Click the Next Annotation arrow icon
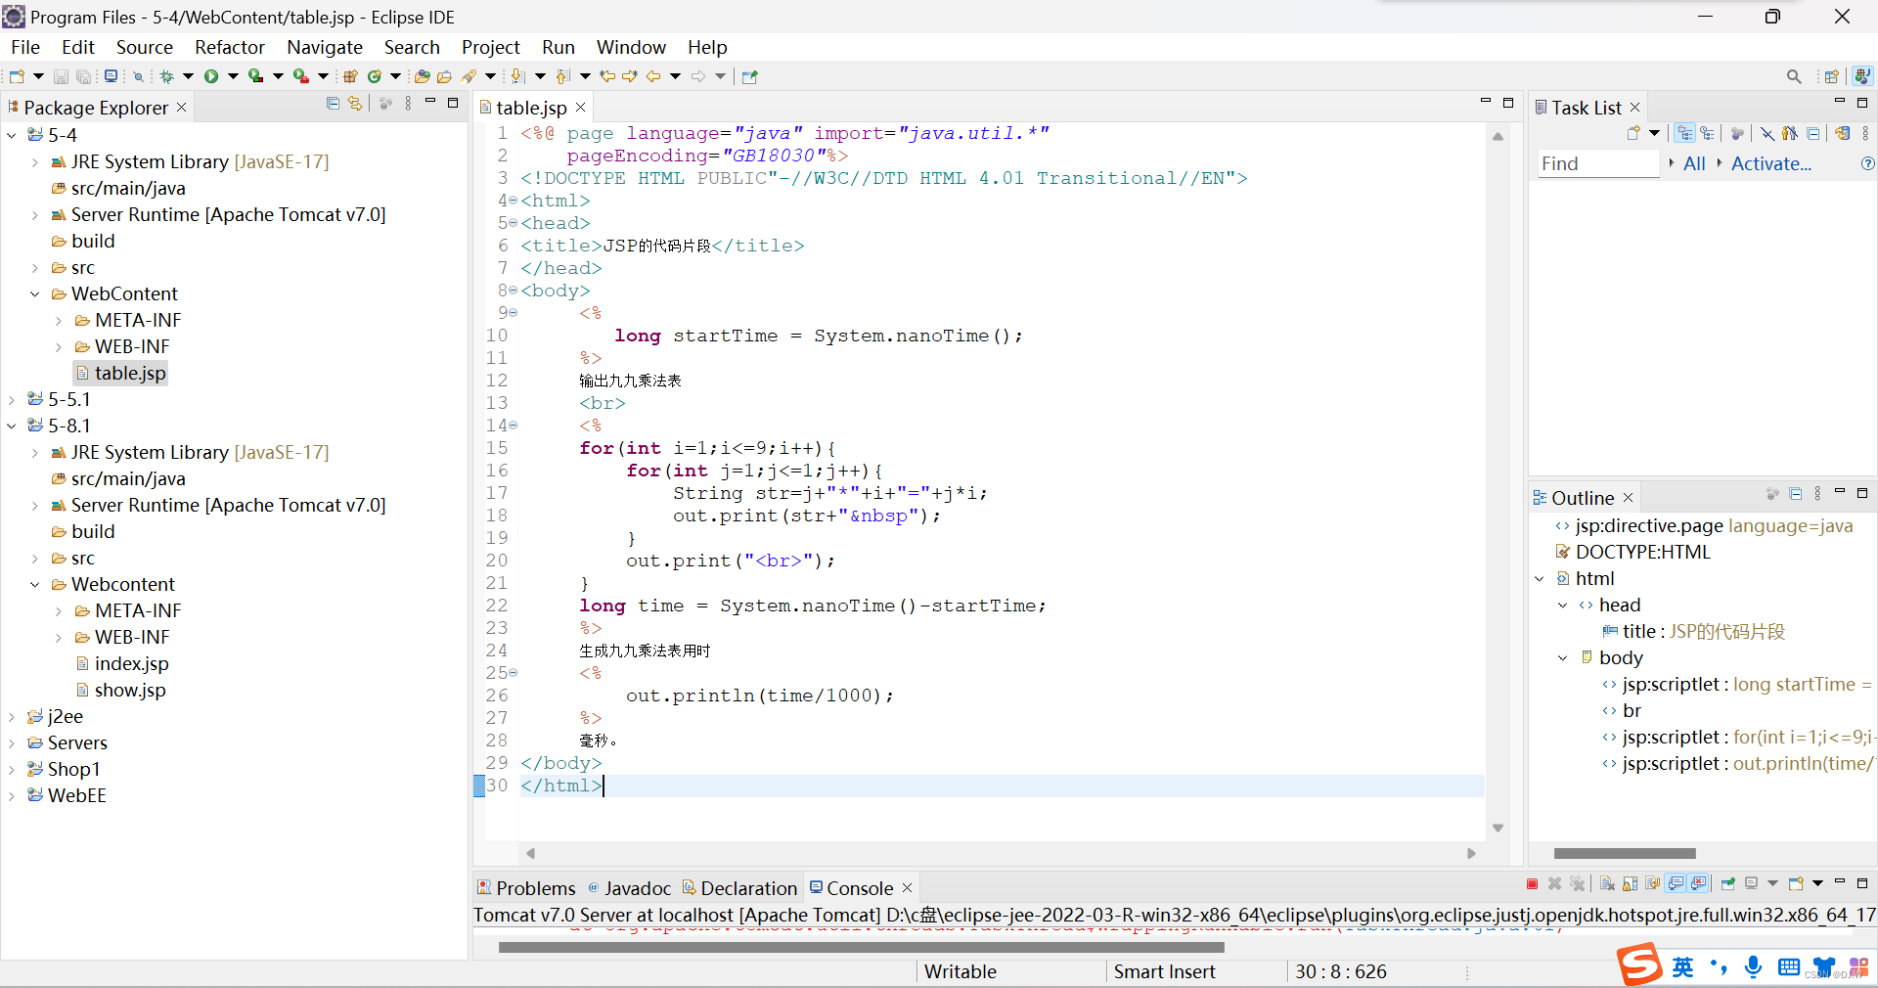1878x988 pixels. [x=517, y=76]
